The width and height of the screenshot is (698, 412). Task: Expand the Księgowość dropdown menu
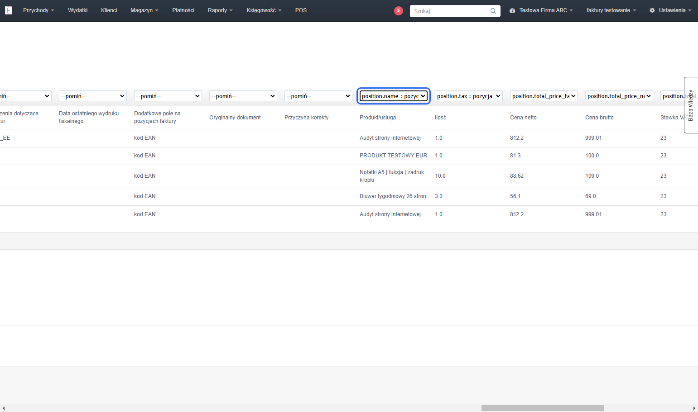tap(264, 10)
